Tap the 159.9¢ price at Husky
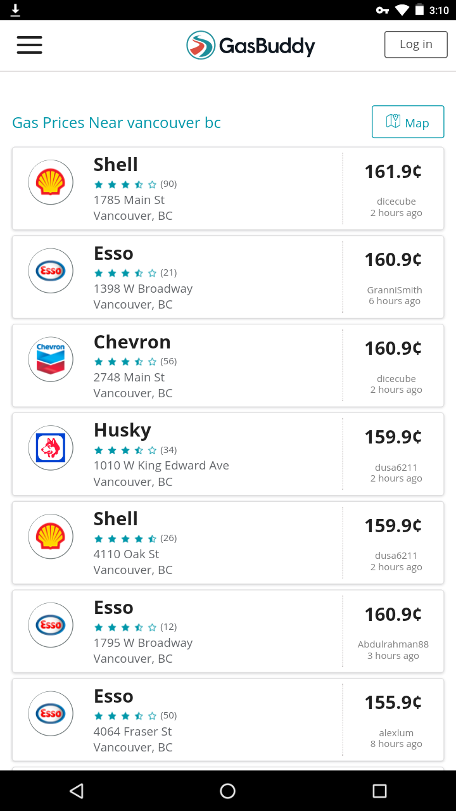The image size is (456, 811). tap(393, 437)
